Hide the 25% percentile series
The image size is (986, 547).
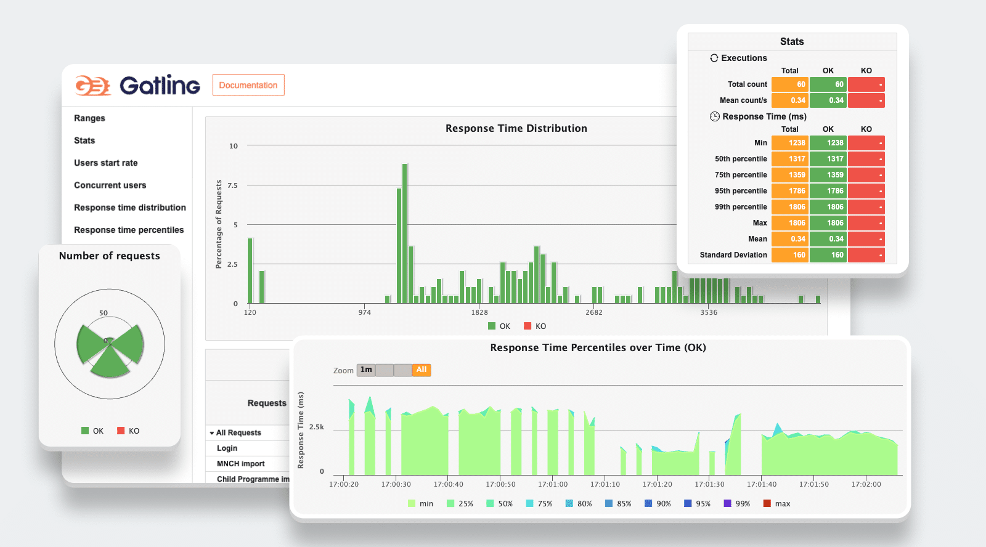point(460,504)
